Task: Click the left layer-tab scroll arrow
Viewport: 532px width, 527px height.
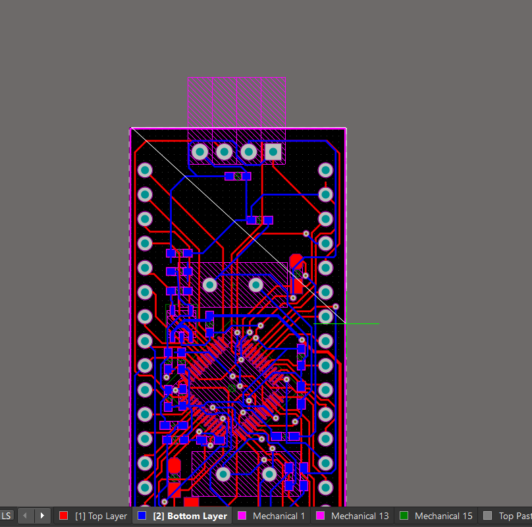Action: (26, 516)
